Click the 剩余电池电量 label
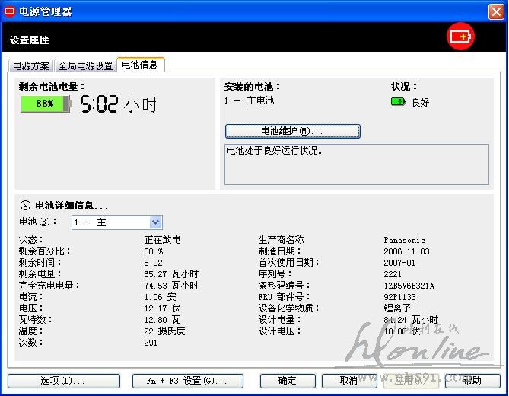Screen dimensions: 509x396 [x=52, y=86]
